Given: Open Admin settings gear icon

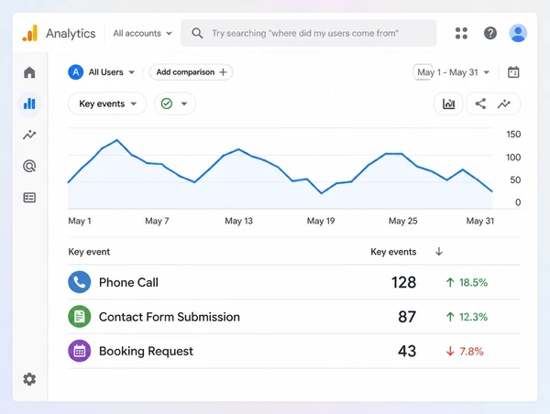Looking at the screenshot, I should coord(29,379).
